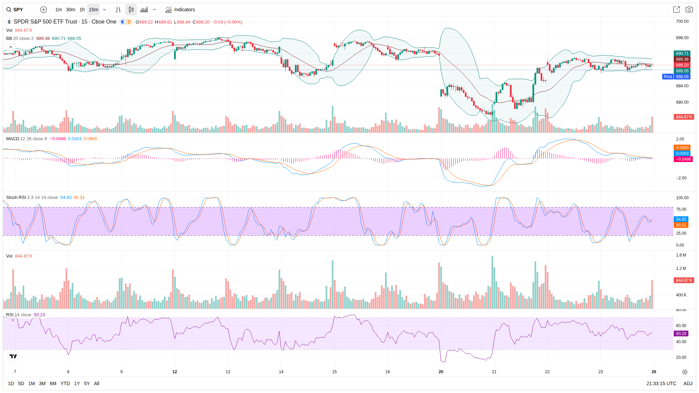Select the Candles chart style icon

(131, 10)
